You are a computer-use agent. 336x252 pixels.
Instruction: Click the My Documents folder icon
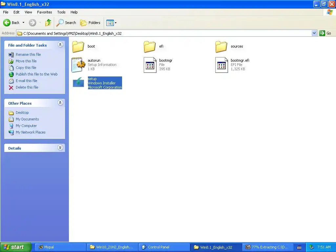tap(11, 119)
